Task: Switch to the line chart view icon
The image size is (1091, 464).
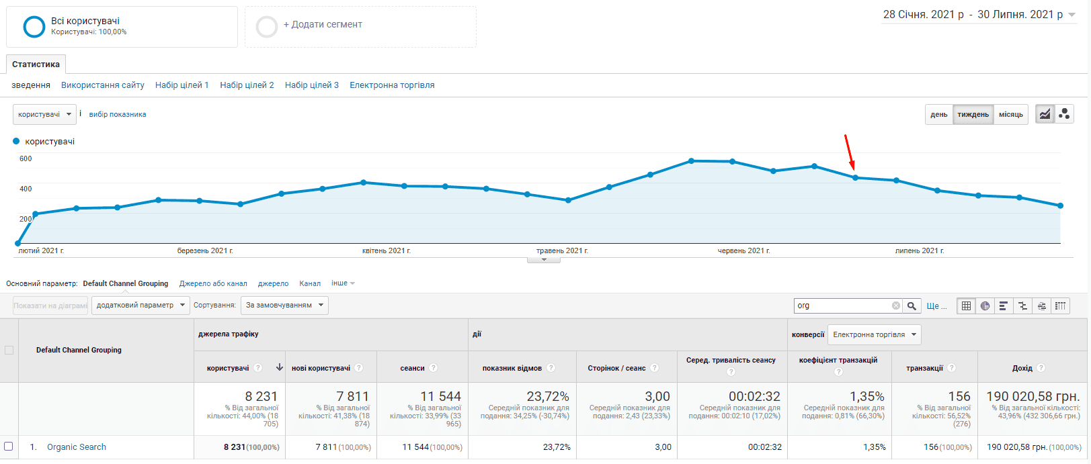Action: click(x=1045, y=114)
